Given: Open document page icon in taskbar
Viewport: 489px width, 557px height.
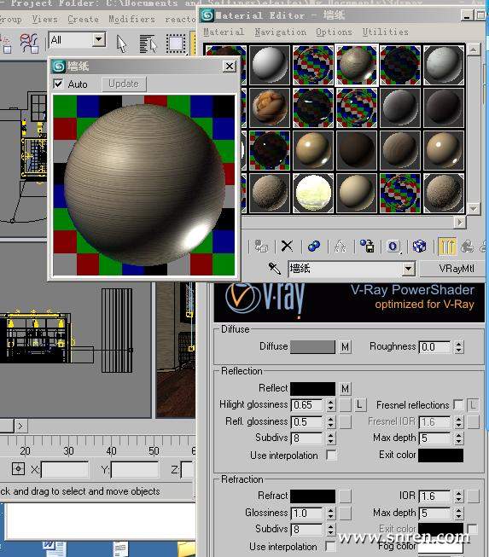Looking at the screenshot, I should click(120, 548).
